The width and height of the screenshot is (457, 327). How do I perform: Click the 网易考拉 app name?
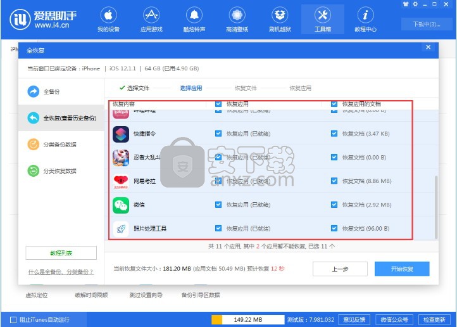[144, 181]
